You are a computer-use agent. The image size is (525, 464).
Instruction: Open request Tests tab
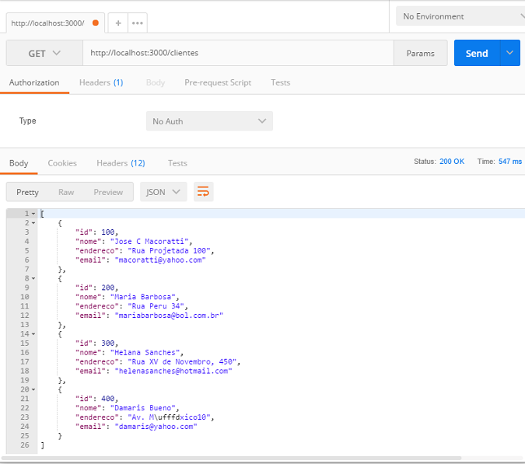click(280, 82)
